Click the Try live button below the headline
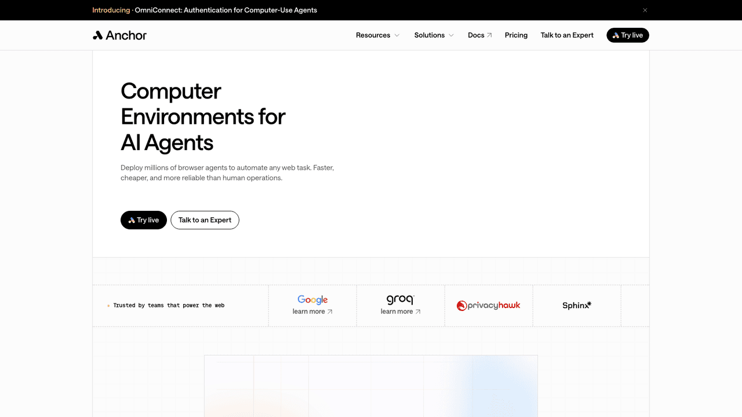The width and height of the screenshot is (742, 417). click(x=144, y=220)
